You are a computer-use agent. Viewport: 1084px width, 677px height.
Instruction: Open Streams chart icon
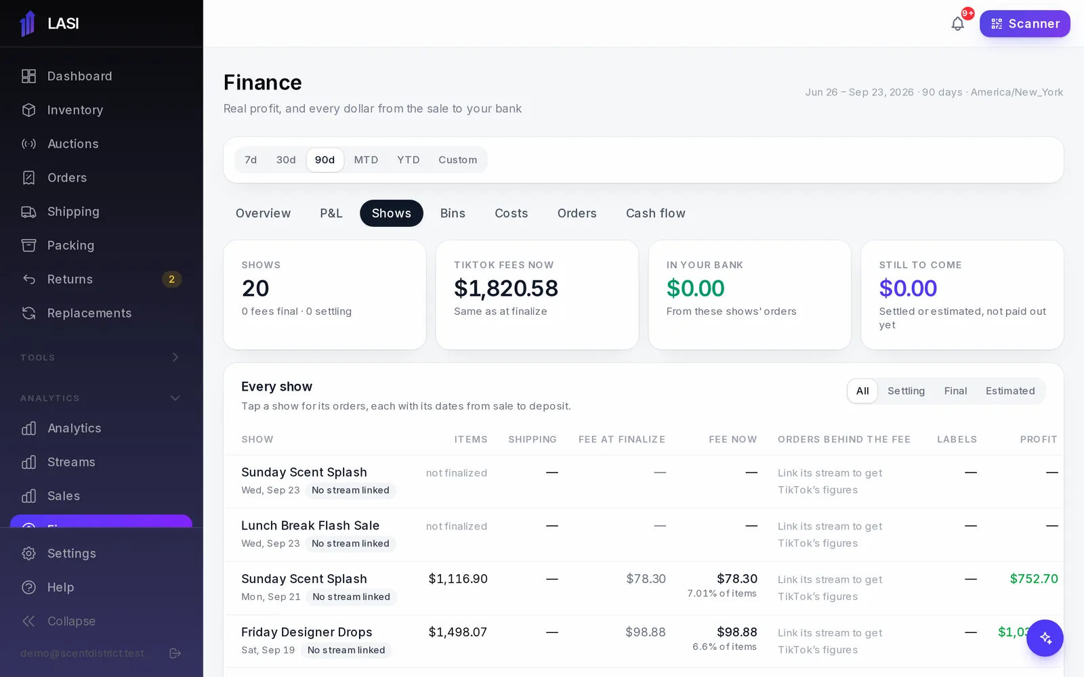click(28, 462)
